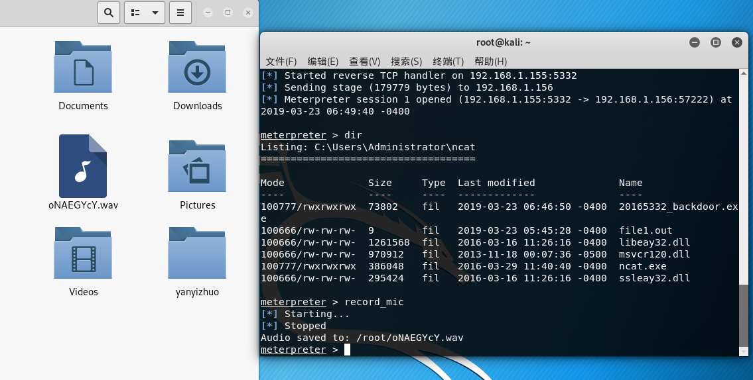The width and height of the screenshot is (753, 380).
Task: Click the terminal scrollbar up arrow
Action: 744,73
